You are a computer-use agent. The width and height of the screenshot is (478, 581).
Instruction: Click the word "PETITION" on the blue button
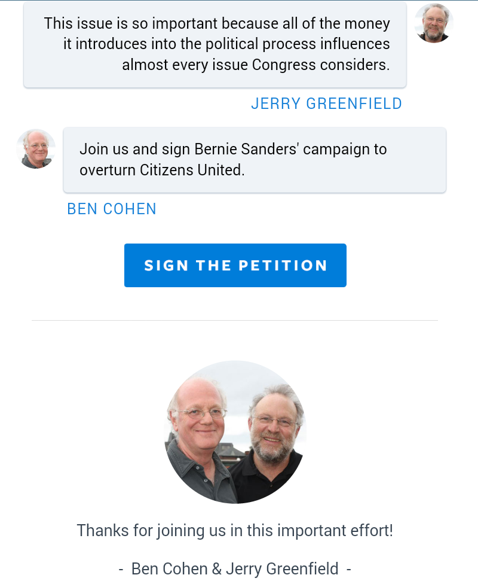click(283, 266)
